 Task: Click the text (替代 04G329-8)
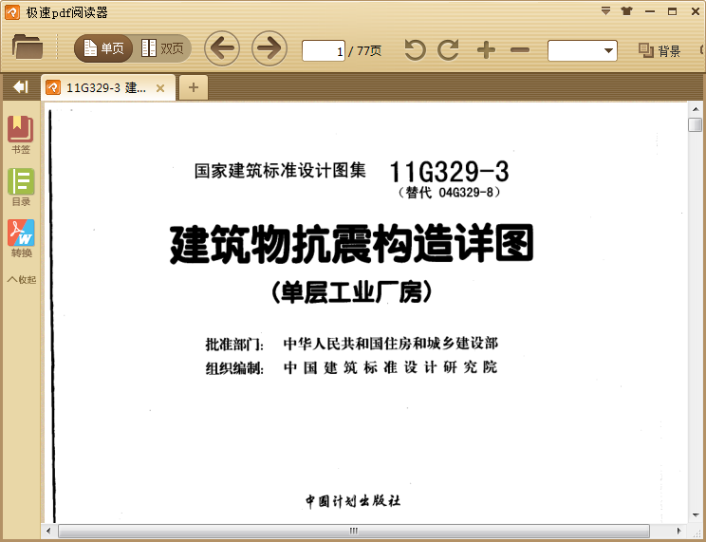449,193
